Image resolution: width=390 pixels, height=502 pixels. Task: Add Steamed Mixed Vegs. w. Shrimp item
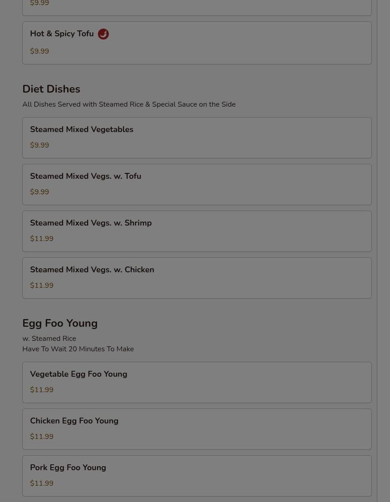click(91, 223)
